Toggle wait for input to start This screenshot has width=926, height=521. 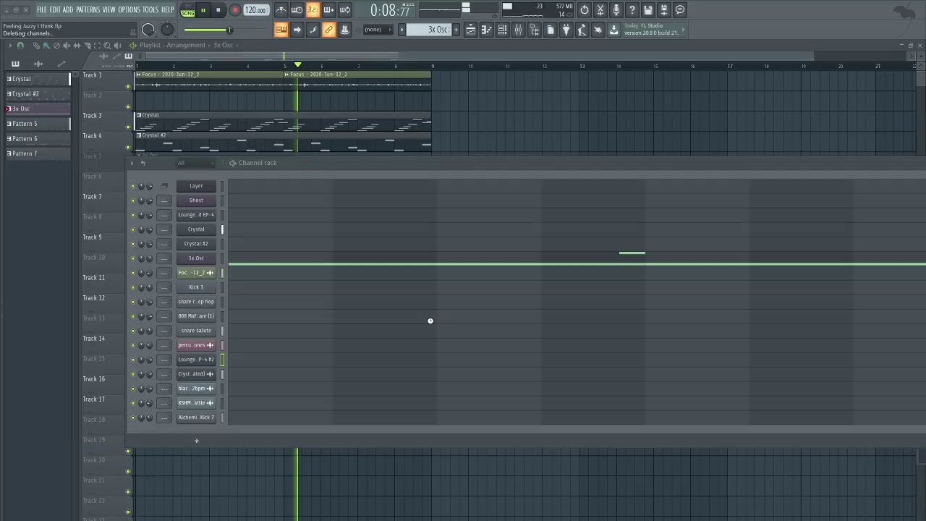[x=297, y=10]
